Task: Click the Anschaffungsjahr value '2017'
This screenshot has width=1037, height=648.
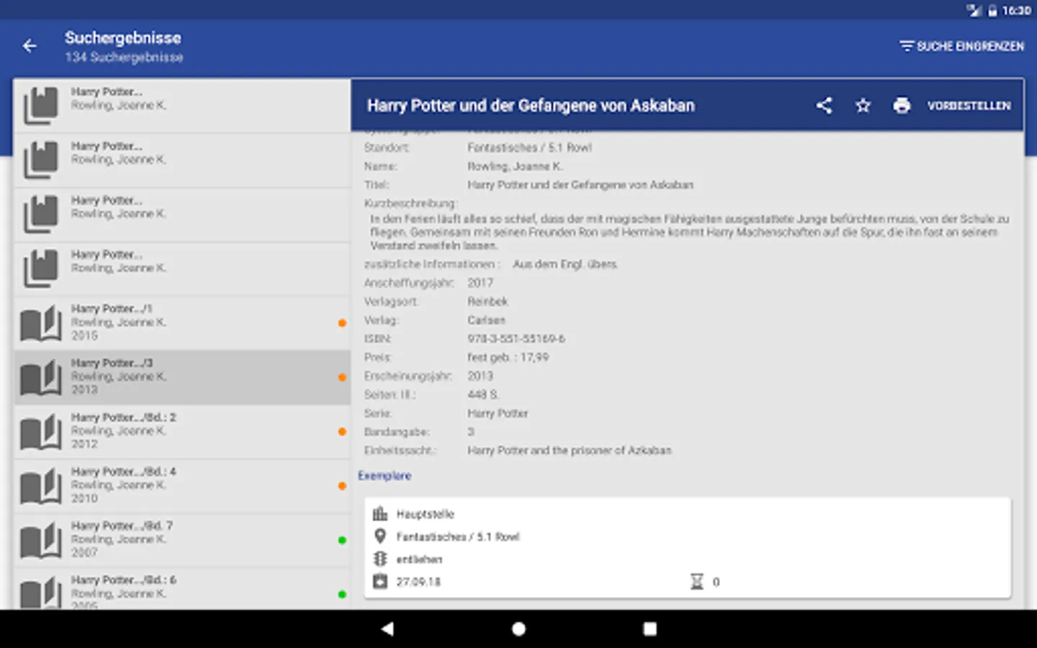Action: tap(480, 283)
